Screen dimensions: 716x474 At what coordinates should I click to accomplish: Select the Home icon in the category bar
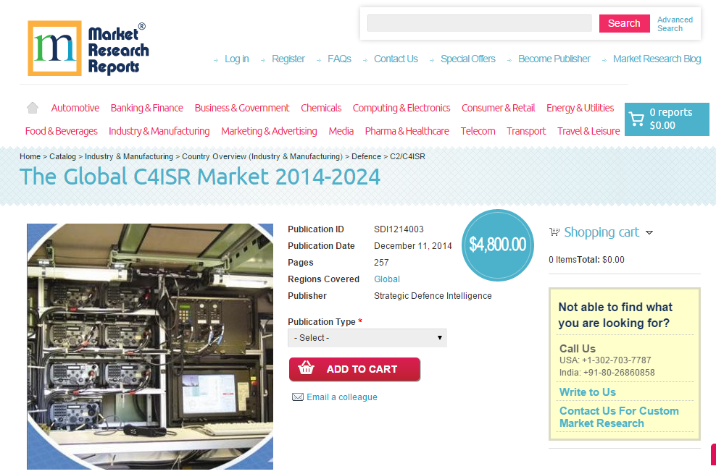click(32, 107)
